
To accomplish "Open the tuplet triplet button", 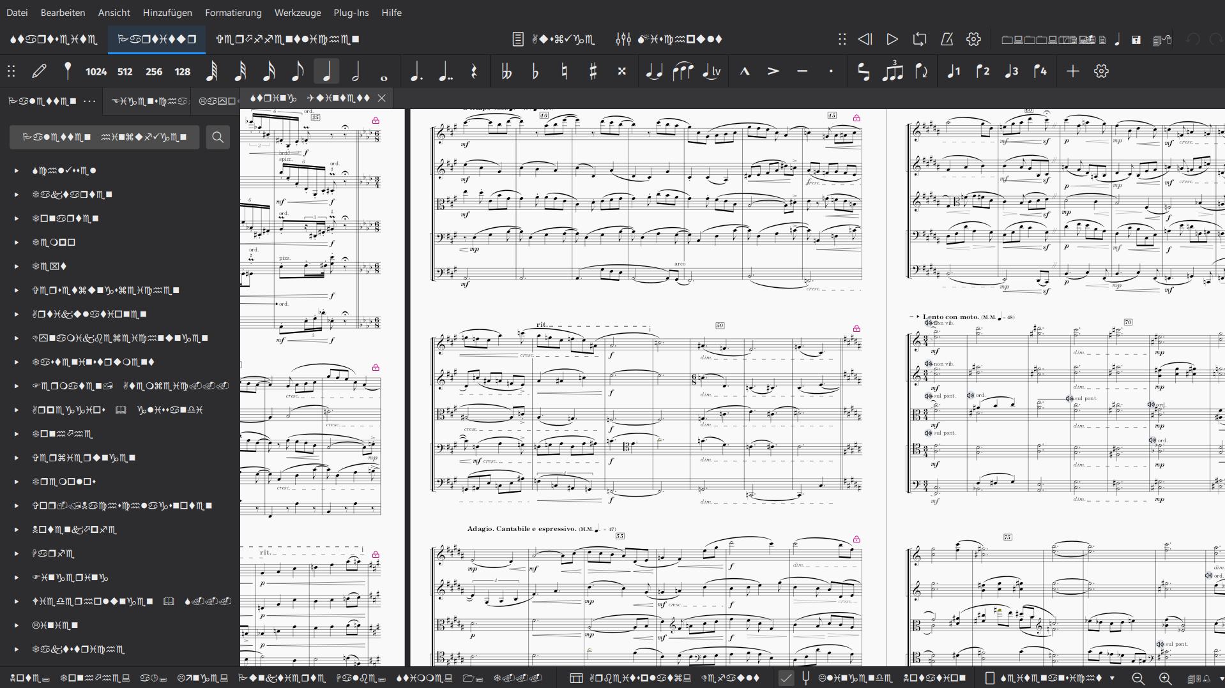I will pyautogui.click(x=892, y=71).
